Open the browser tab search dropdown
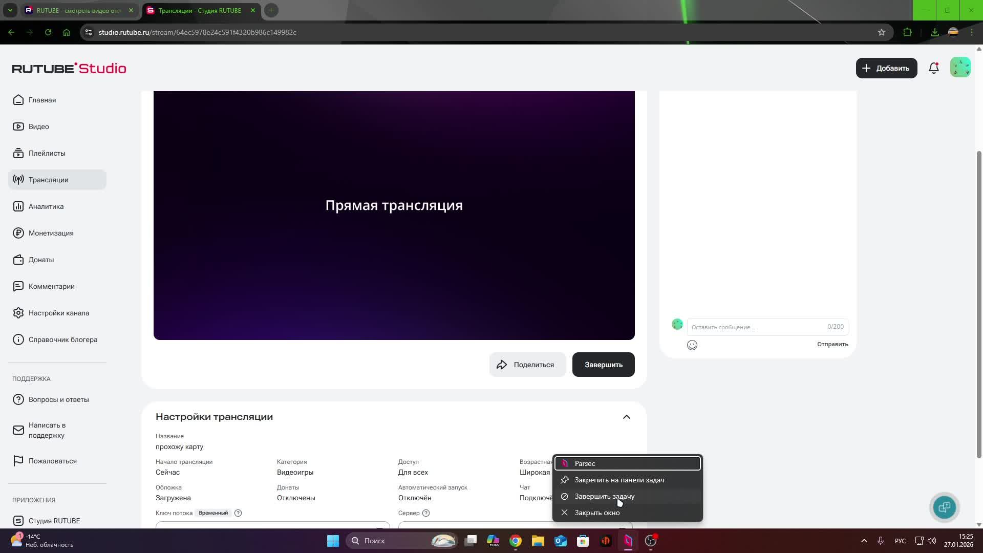Image resolution: width=983 pixels, height=553 pixels. point(10,10)
